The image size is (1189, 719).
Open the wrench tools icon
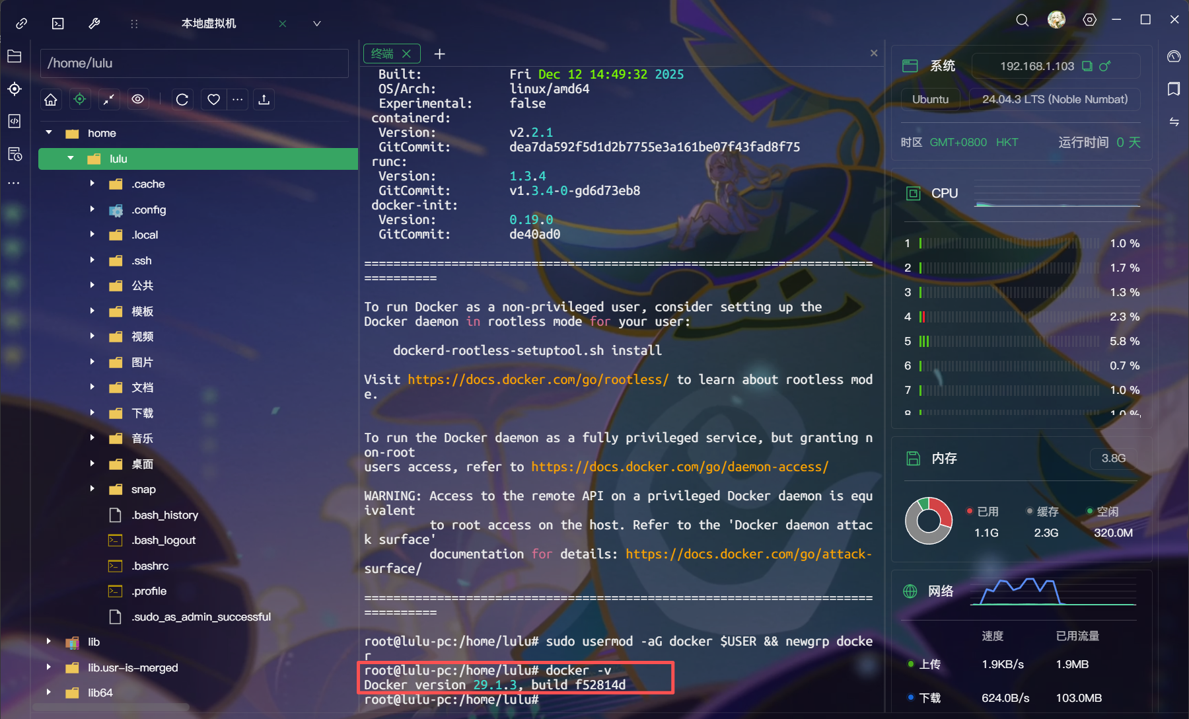[94, 24]
